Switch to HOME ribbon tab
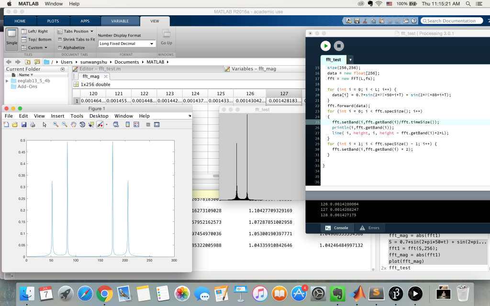 [20, 21]
